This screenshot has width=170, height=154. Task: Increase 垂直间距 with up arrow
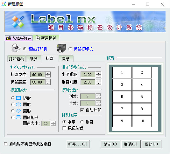(x=98, y=81)
